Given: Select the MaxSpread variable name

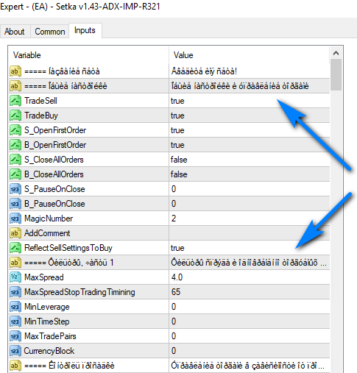Looking at the screenshot, I should tap(44, 277).
